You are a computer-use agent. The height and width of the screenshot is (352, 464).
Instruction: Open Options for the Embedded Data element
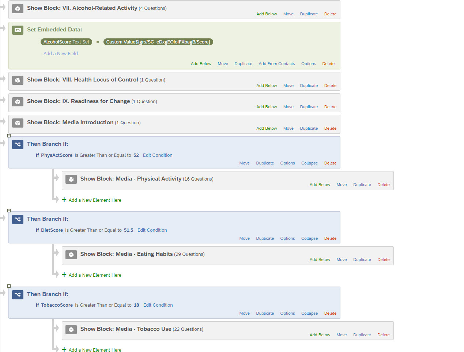coord(308,64)
